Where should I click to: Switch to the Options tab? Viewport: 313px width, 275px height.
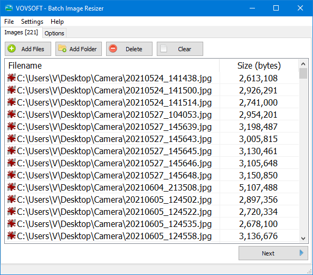pyautogui.click(x=54, y=33)
